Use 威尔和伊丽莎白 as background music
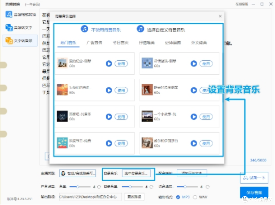The width and height of the screenshot is (275, 205). (206, 144)
